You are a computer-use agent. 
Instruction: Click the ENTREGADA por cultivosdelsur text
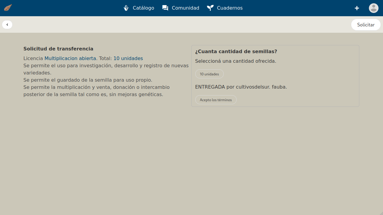pos(241,87)
